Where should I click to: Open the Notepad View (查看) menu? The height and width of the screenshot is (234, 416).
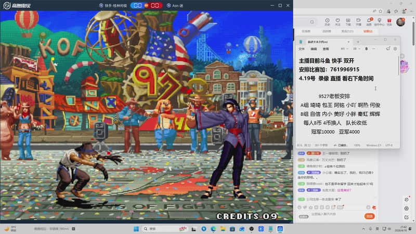[x=326, y=49]
